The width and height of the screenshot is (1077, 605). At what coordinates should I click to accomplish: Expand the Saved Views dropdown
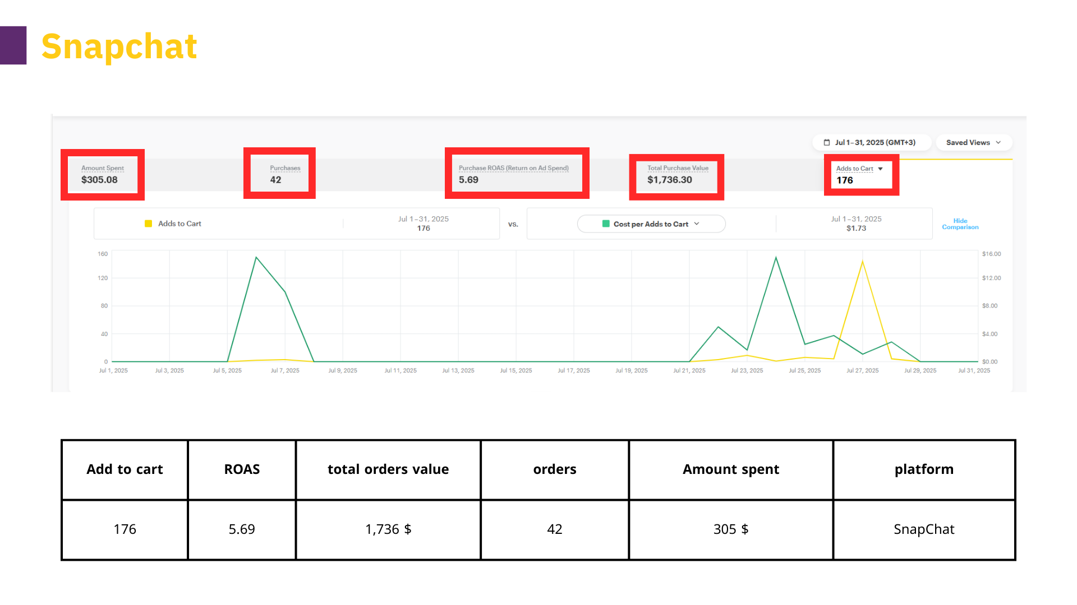pyautogui.click(x=973, y=143)
